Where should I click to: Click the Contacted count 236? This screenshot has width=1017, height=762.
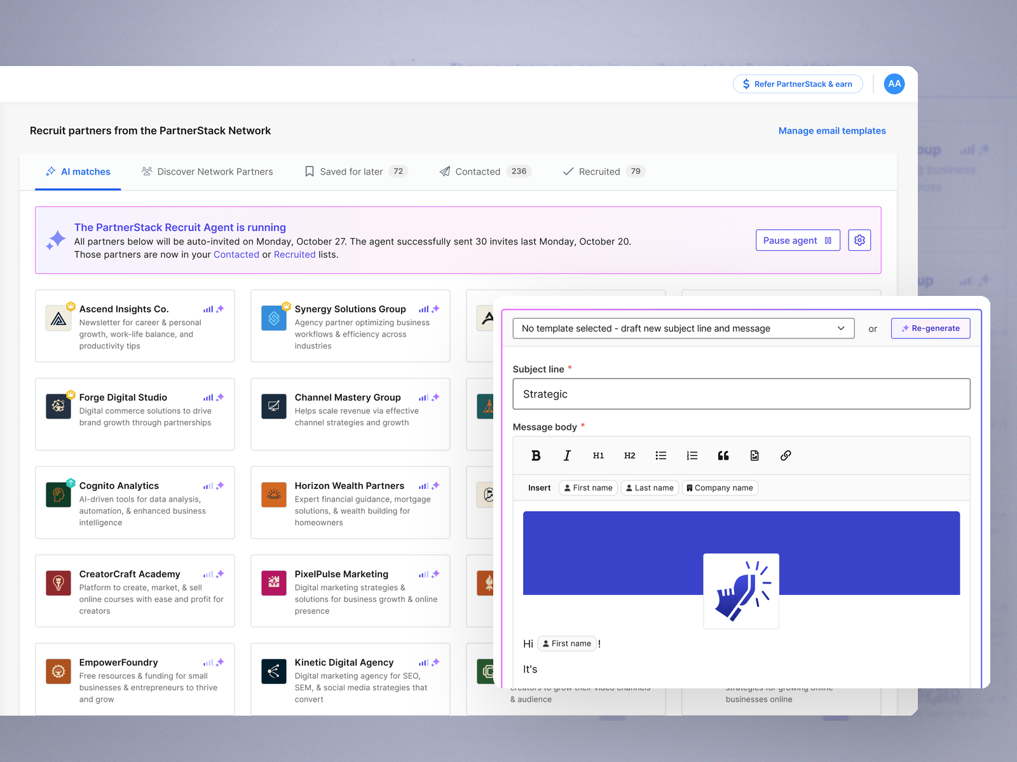tap(519, 171)
